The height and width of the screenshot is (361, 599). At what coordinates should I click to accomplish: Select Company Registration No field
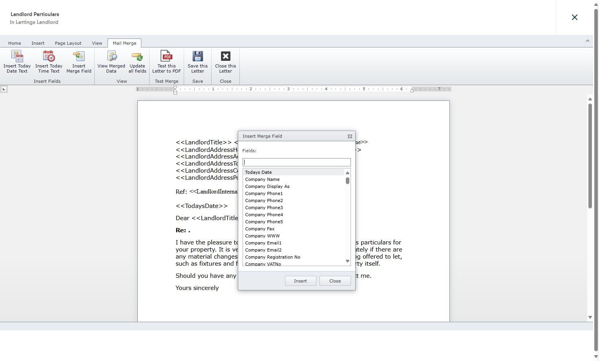pyautogui.click(x=293, y=257)
